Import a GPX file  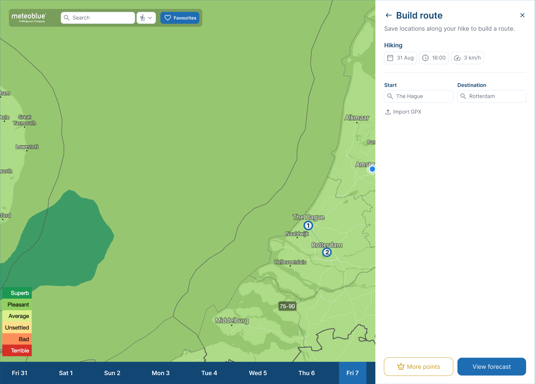coord(403,112)
